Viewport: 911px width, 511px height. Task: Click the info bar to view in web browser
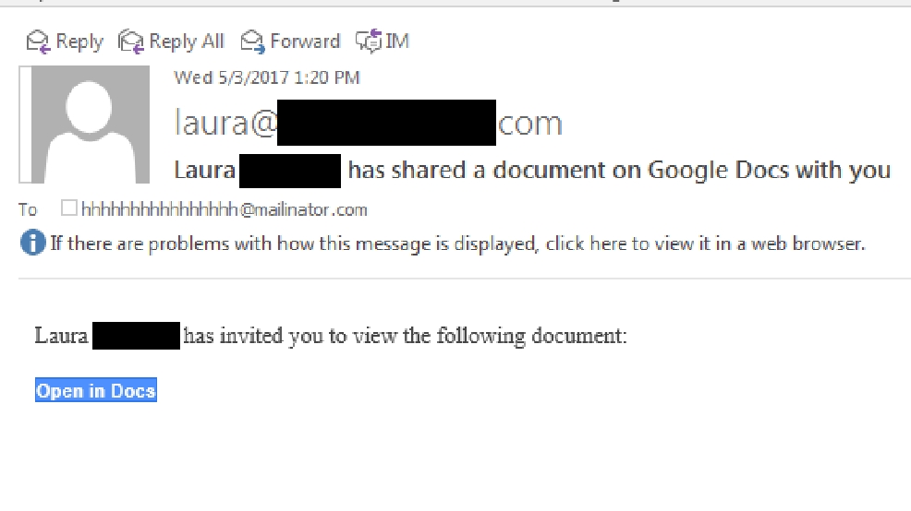point(458,244)
